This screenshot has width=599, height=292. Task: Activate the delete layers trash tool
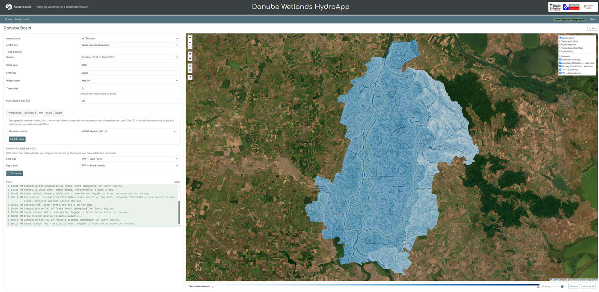tap(190, 70)
